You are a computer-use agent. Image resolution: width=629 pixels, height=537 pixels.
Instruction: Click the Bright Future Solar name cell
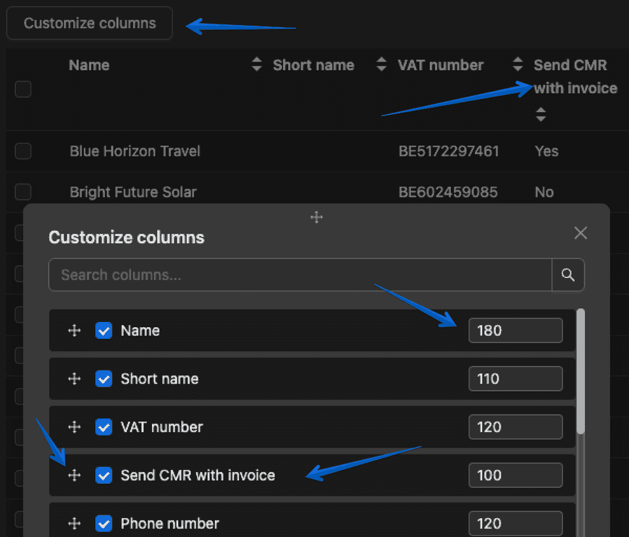click(x=133, y=192)
